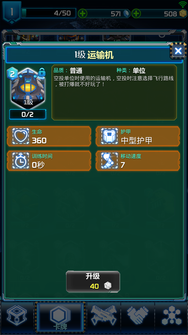Tap the lock icon on the card portrait

[42, 73]
